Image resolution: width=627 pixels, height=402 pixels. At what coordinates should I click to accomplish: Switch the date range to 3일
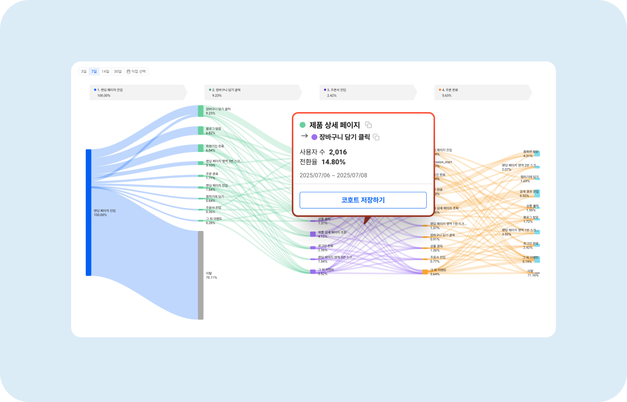pyautogui.click(x=84, y=72)
